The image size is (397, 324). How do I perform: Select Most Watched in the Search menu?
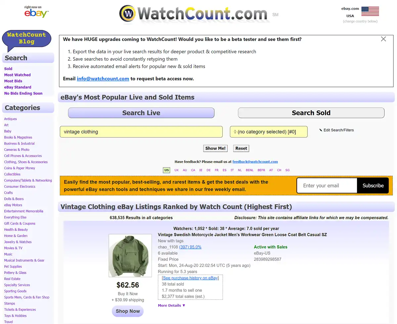click(17, 75)
